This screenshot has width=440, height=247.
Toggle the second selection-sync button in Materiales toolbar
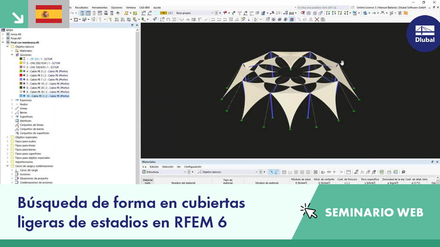tap(277, 172)
